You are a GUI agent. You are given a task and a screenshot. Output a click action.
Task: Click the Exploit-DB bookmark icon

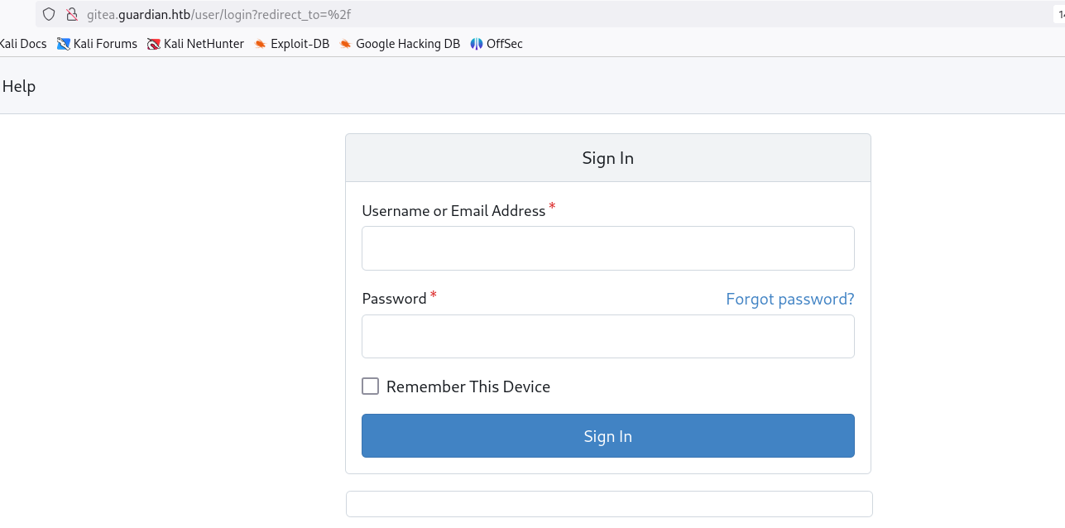click(260, 44)
